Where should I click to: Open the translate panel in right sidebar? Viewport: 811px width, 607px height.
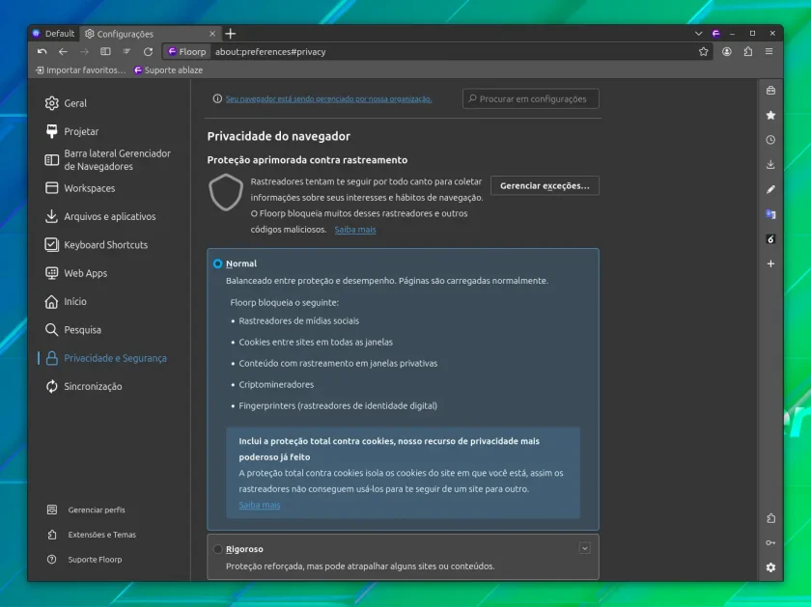[770, 214]
